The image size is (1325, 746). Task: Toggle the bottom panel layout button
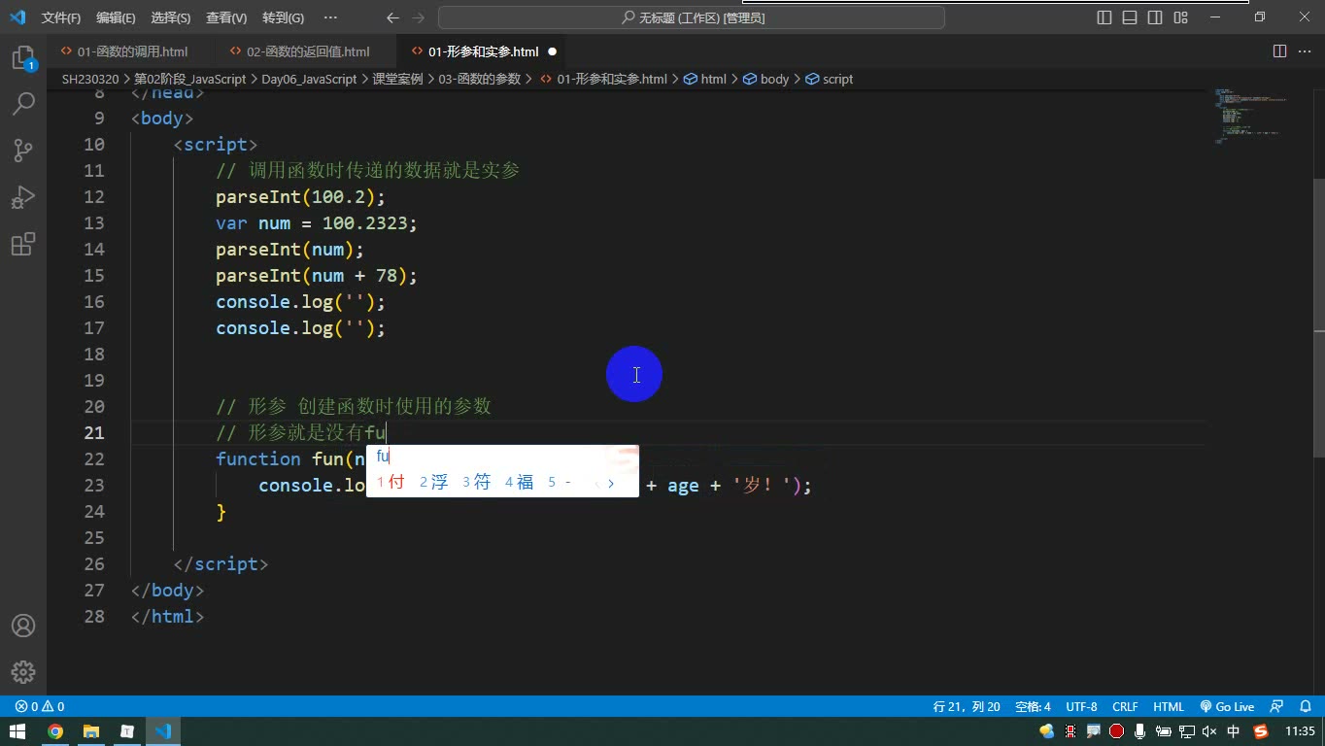pyautogui.click(x=1130, y=17)
